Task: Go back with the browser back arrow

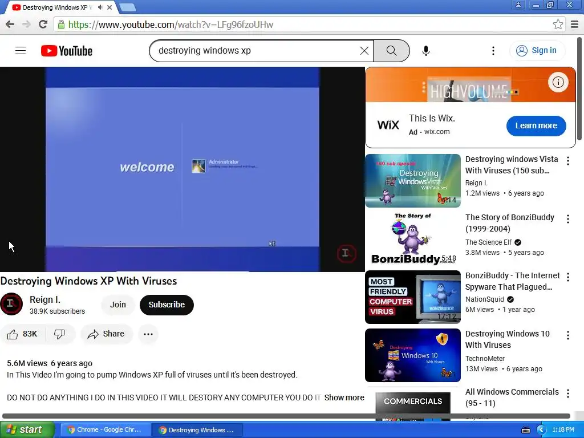Action: coord(10,25)
